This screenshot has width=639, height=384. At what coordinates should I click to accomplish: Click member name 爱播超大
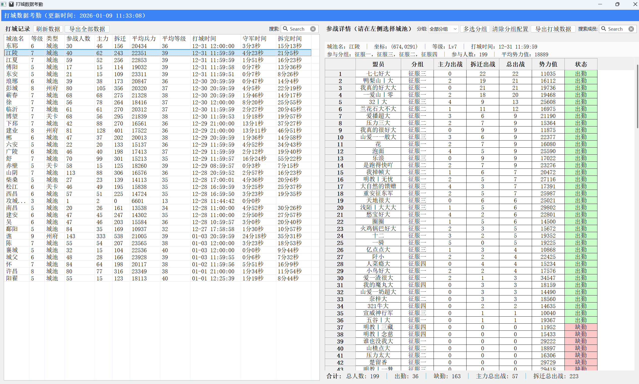pos(378,116)
